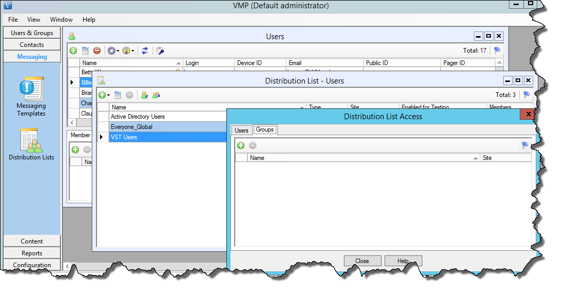561x292 pixels.
Task: Open the yellow broadcast icon dropdown in Users toolbar
Action: (x=128, y=51)
